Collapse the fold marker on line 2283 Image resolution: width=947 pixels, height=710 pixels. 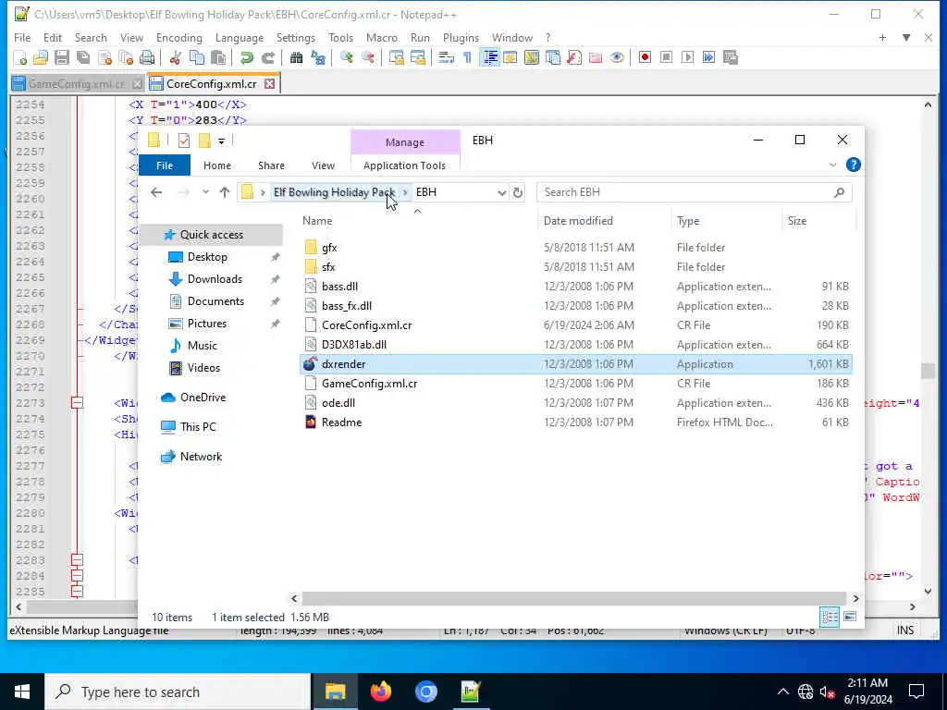[x=77, y=560]
